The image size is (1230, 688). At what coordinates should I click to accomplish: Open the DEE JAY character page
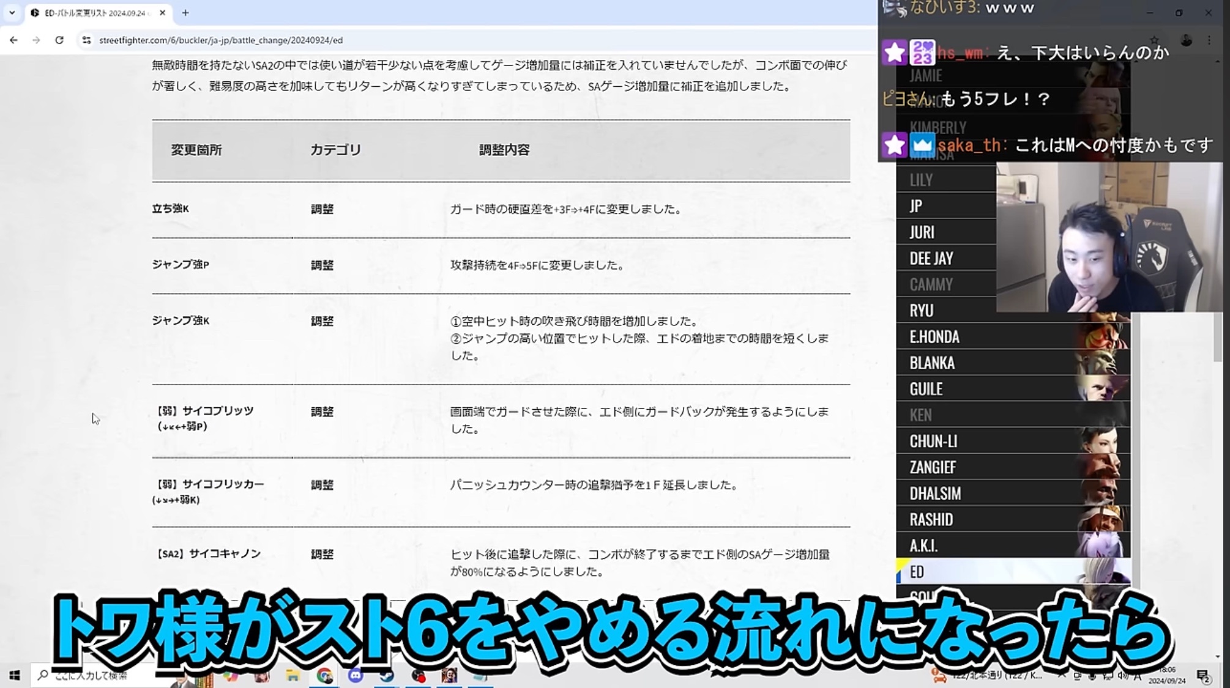click(933, 257)
